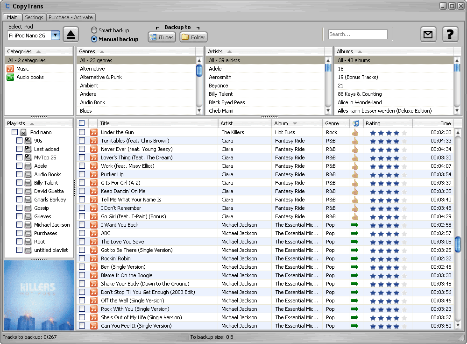The height and width of the screenshot is (344, 467).
Task: Click the green arrow icon for Blame It On the Boogie
Action: pyautogui.click(x=355, y=275)
